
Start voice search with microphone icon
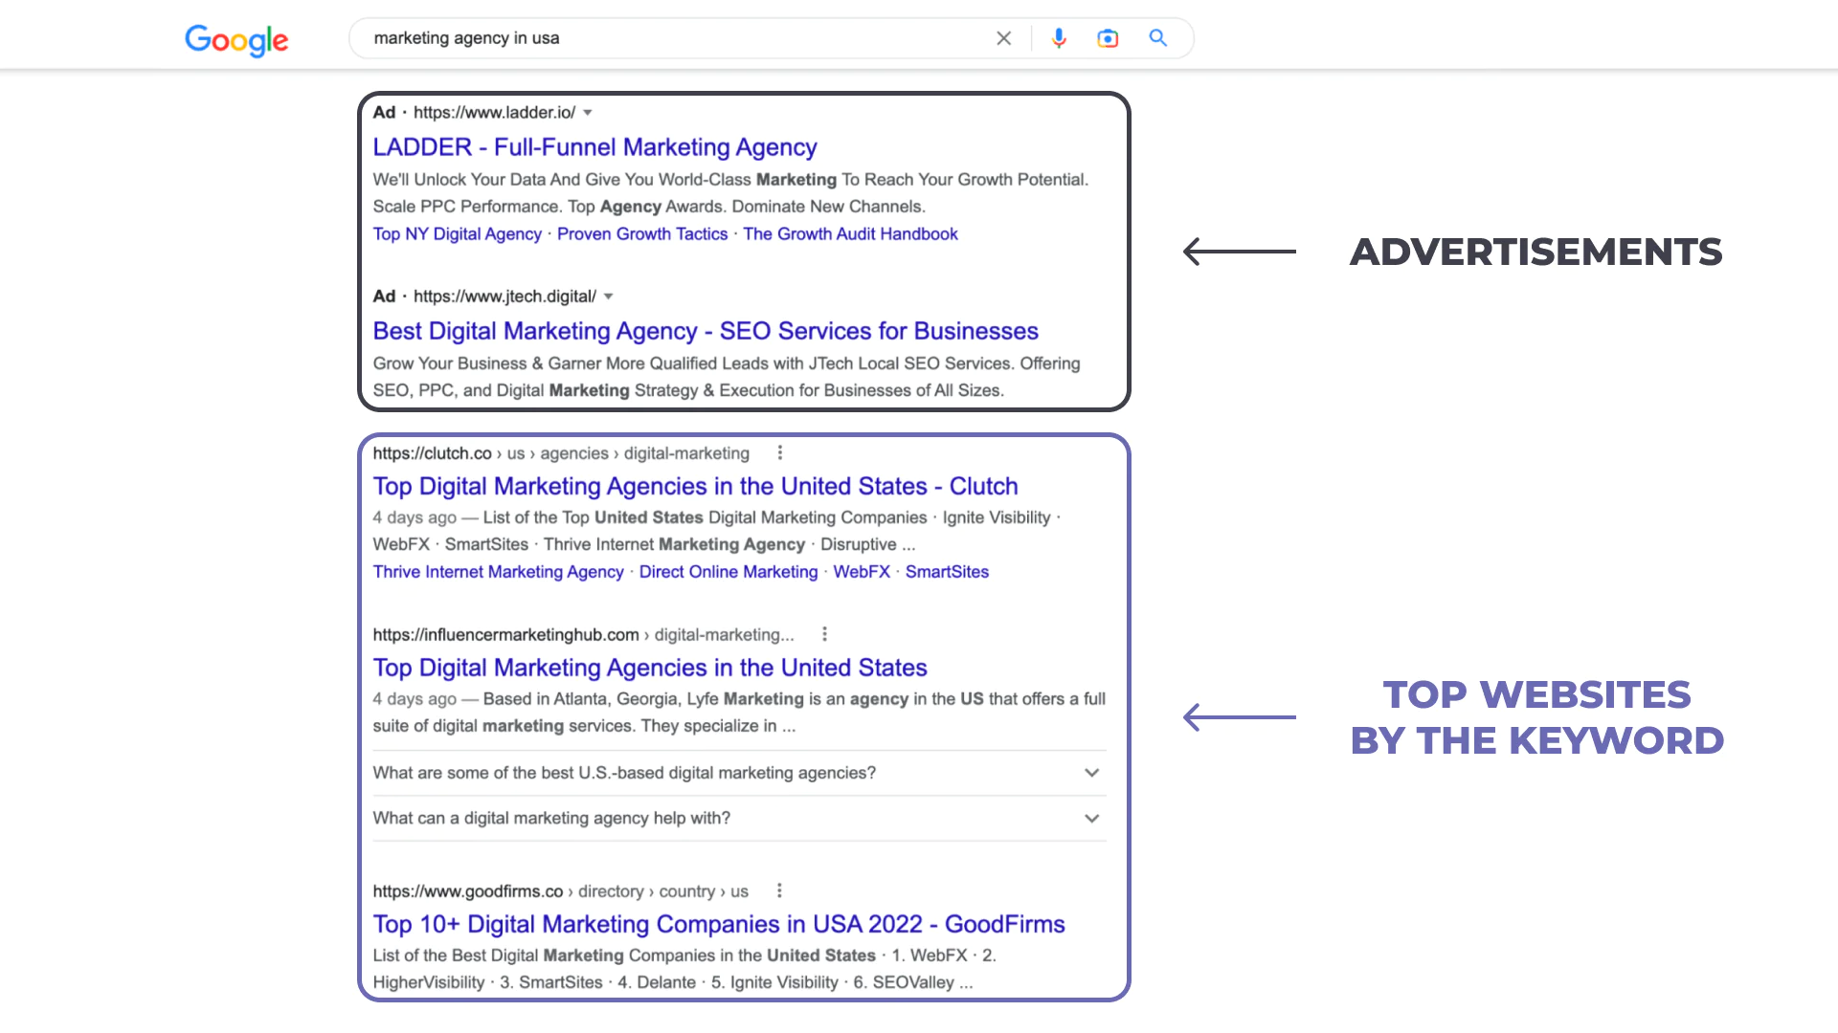point(1059,38)
